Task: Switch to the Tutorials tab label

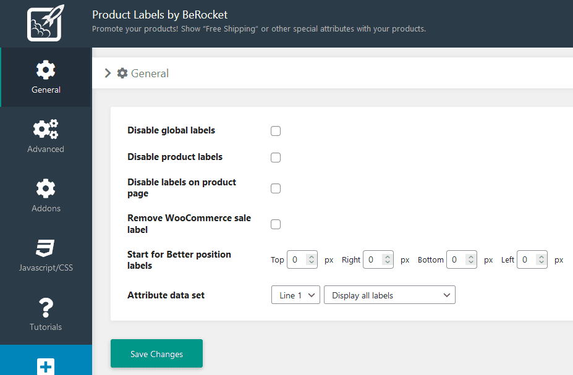Action: click(x=46, y=327)
